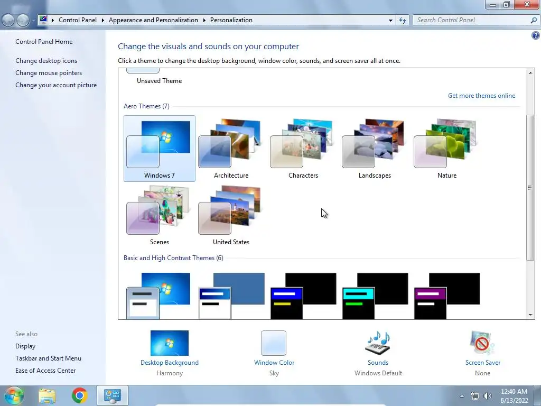541x406 pixels.
Task: Apply the Architecture theme
Action: coord(231,149)
